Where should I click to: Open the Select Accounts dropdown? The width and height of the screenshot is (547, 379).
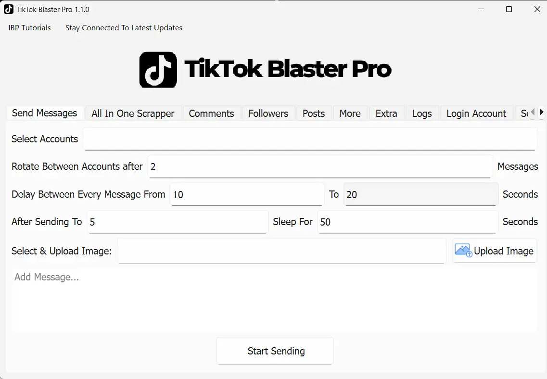coord(309,139)
